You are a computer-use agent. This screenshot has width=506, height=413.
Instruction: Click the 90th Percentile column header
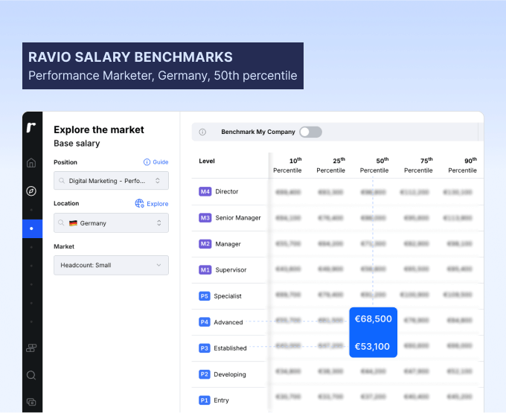pos(462,165)
